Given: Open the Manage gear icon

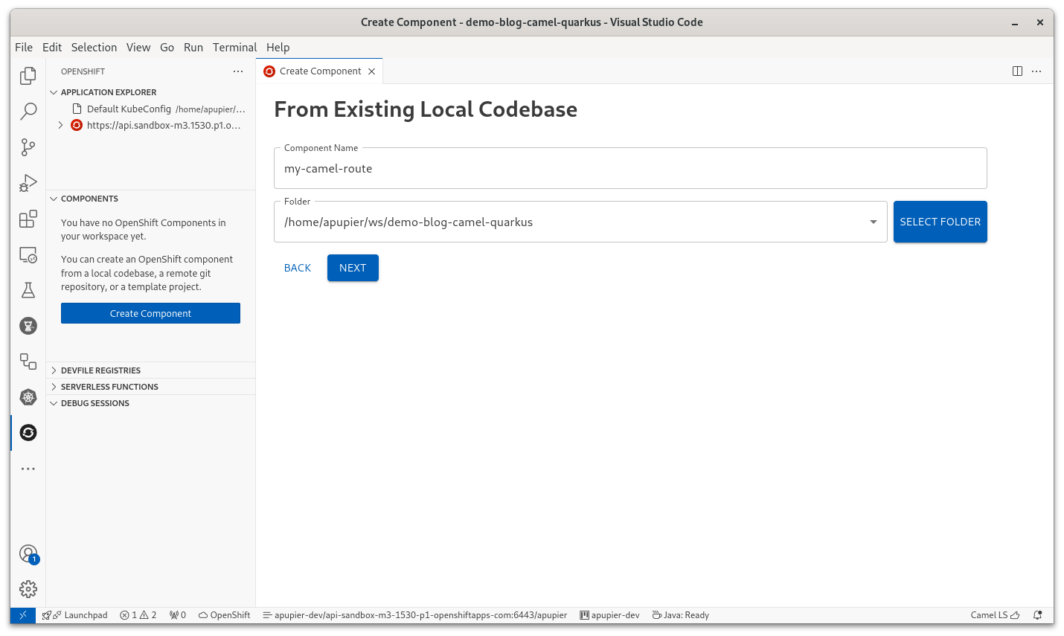Looking at the screenshot, I should coord(28,588).
